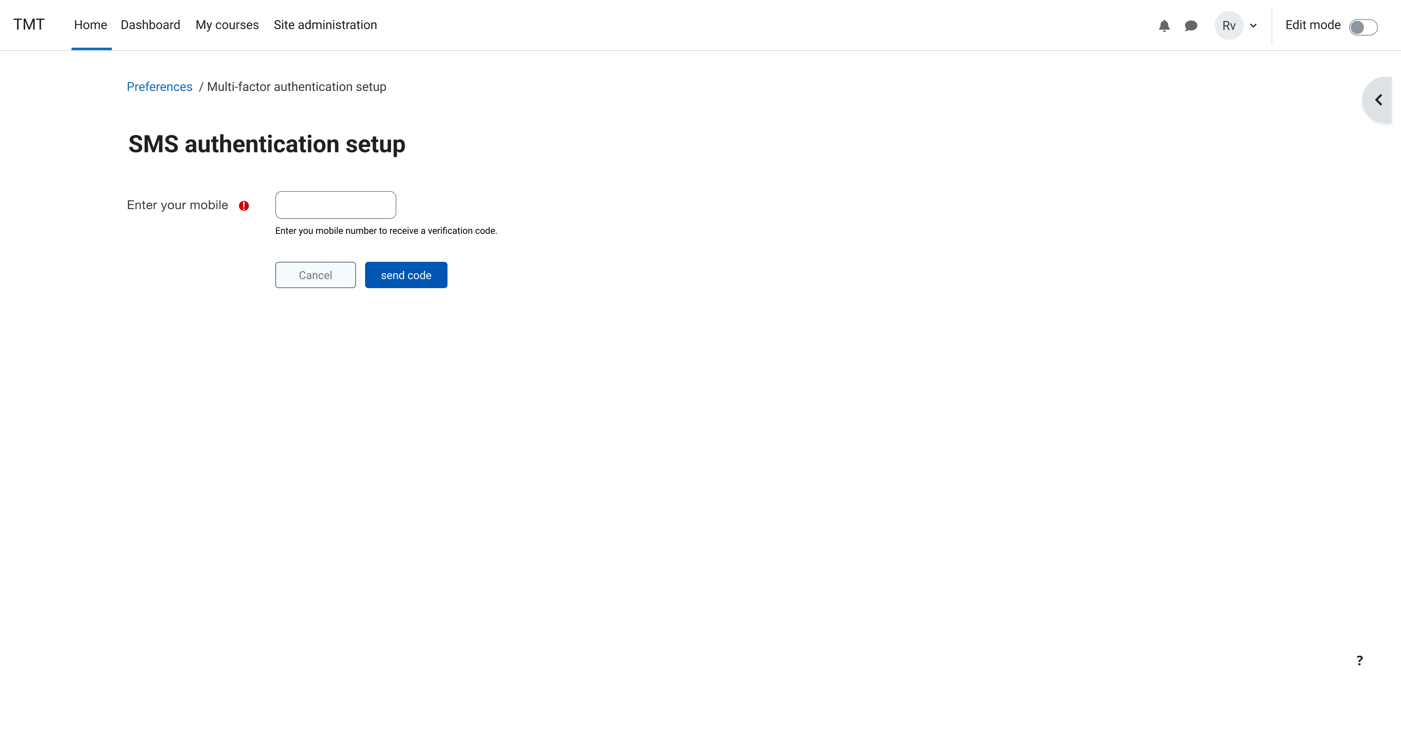
Task: Click the 'Multi-factor authentication setup' breadcrumb text
Action: click(x=296, y=87)
